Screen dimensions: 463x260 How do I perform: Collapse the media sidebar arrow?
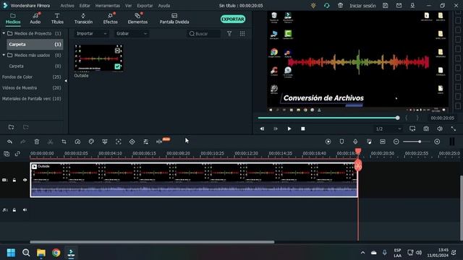66,80
